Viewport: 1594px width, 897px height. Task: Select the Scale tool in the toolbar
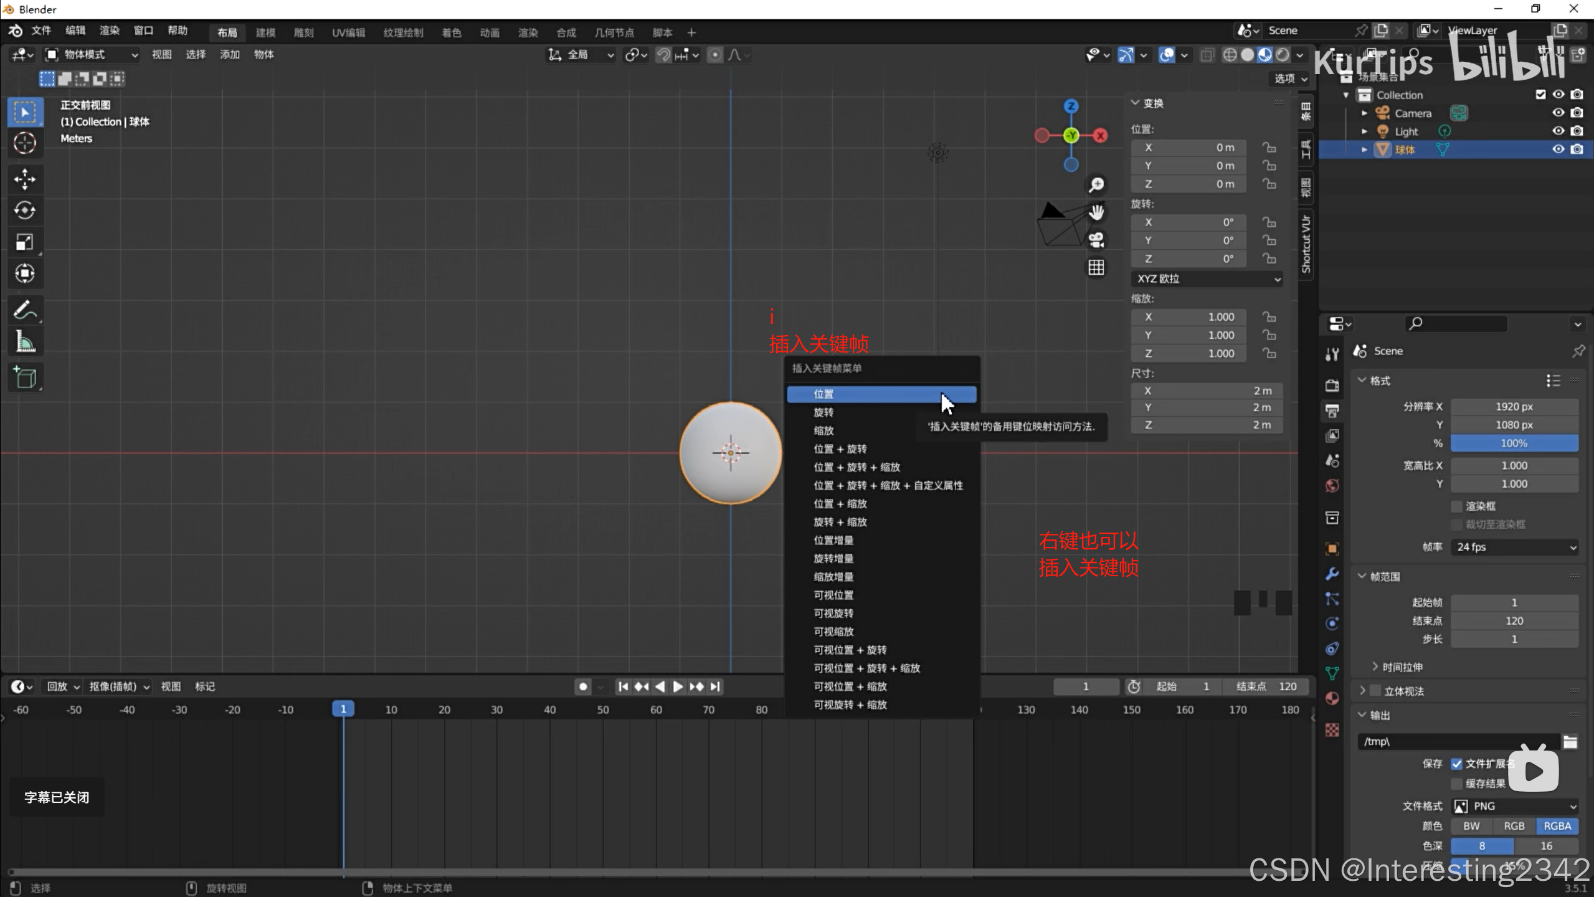click(x=25, y=242)
